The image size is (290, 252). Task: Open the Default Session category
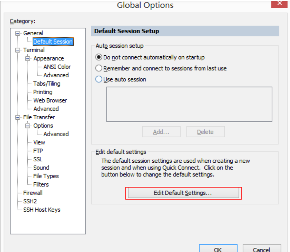coord(53,42)
